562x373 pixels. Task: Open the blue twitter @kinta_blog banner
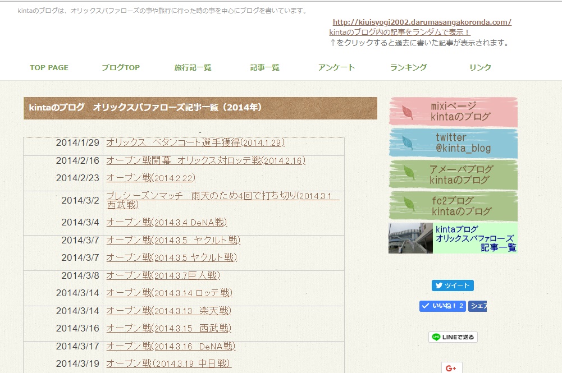(454, 143)
